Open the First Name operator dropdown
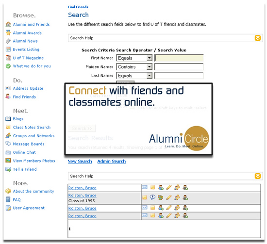 click(x=134, y=58)
